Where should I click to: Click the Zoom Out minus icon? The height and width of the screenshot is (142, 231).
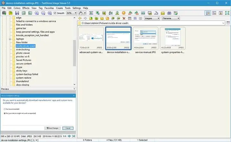click(x=43, y=13)
